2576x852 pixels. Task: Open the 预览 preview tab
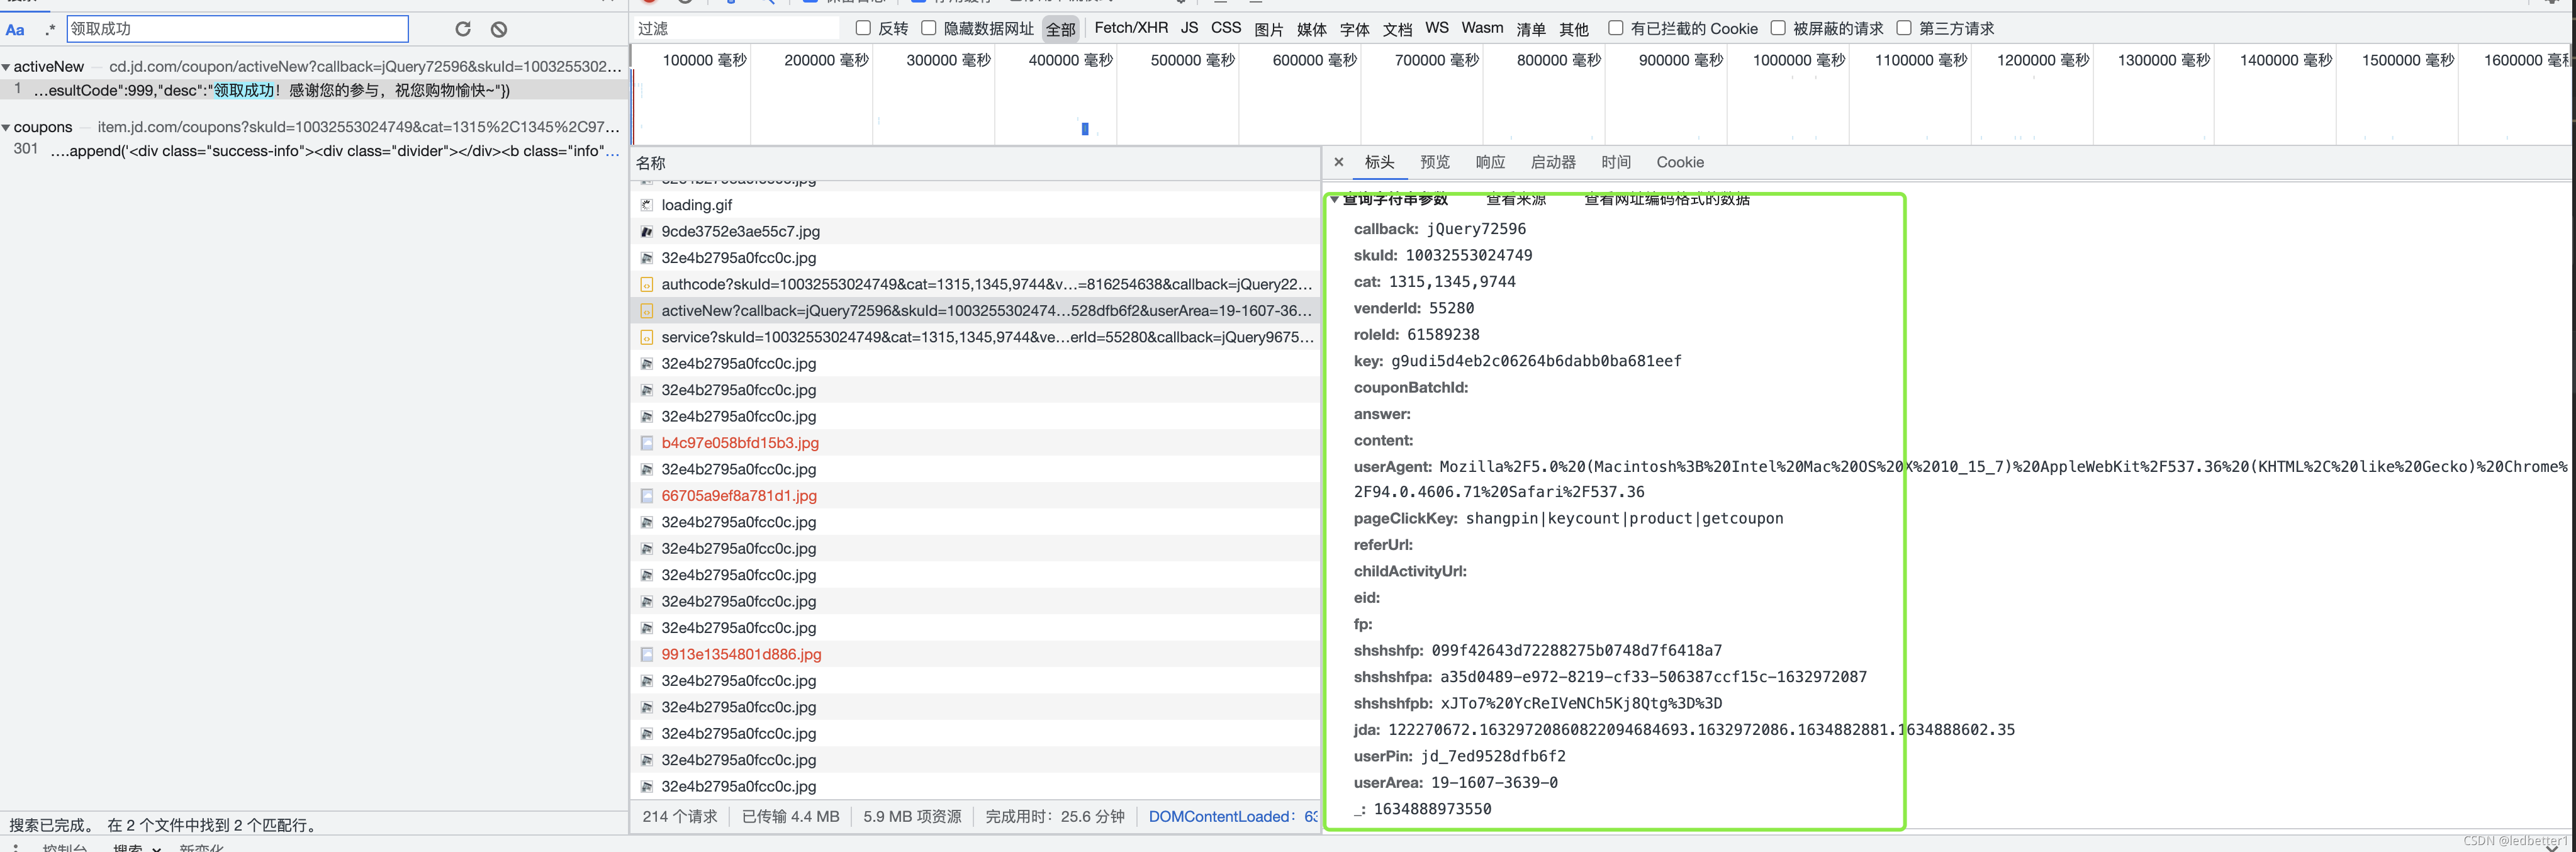click(x=1434, y=162)
